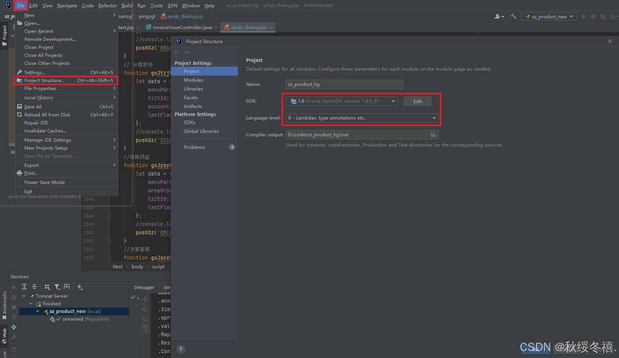Stop the server using the square icon
The width and height of the screenshot is (619, 358).
(13, 307)
